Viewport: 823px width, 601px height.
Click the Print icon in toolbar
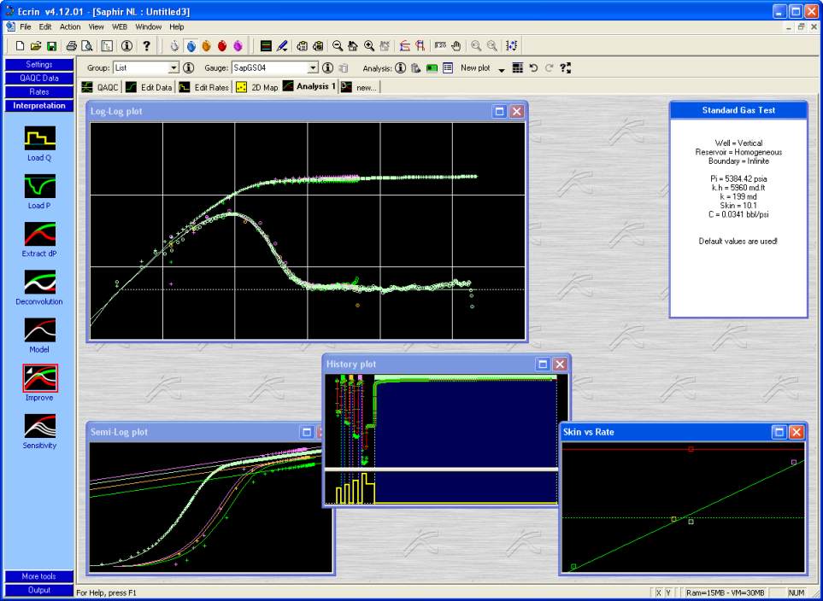pos(72,45)
